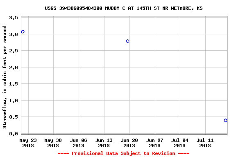Image resolution: width=236 pixels, height=157 pixels.
Task: Click the data point after Jul 11
Action: click(x=225, y=121)
